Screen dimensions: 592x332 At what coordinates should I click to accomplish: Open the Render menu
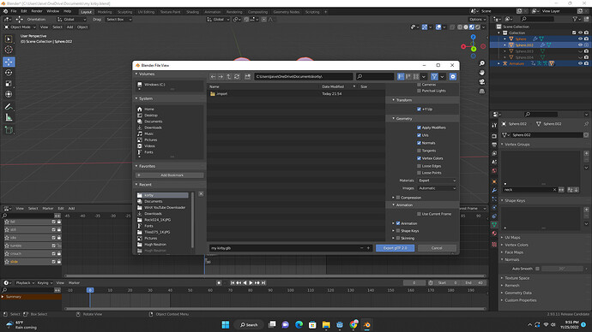[37, 11]
